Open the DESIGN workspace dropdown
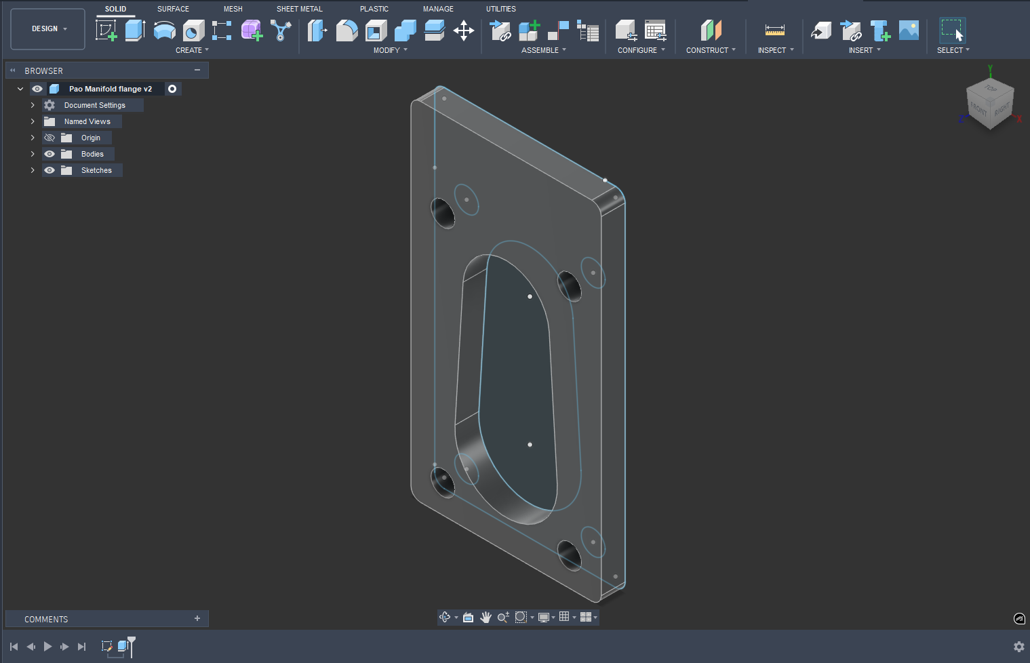This screenshot has height=663, width=1030. [x=48, y=29]
